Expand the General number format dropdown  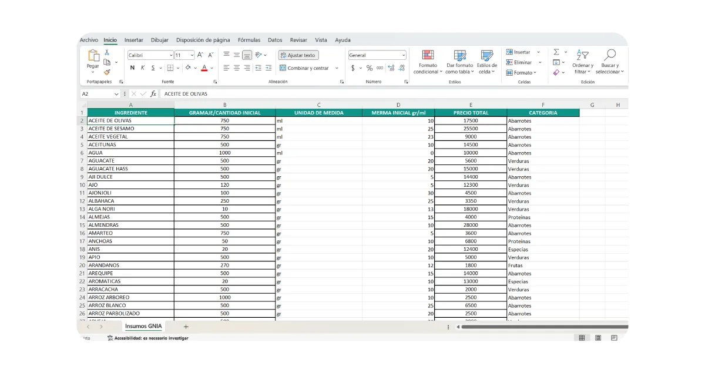403,55
